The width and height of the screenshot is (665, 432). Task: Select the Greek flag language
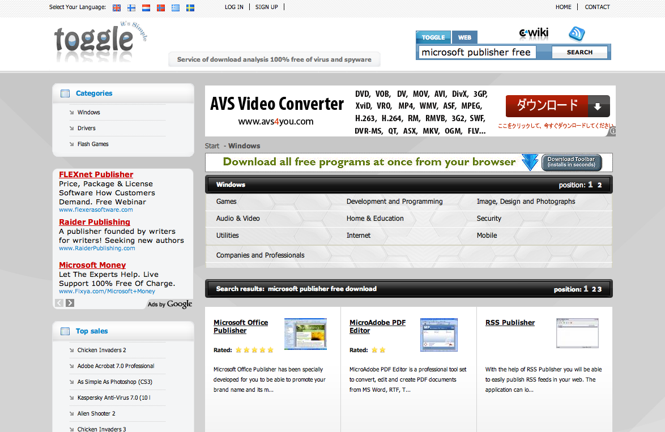[x=176, y=7]
